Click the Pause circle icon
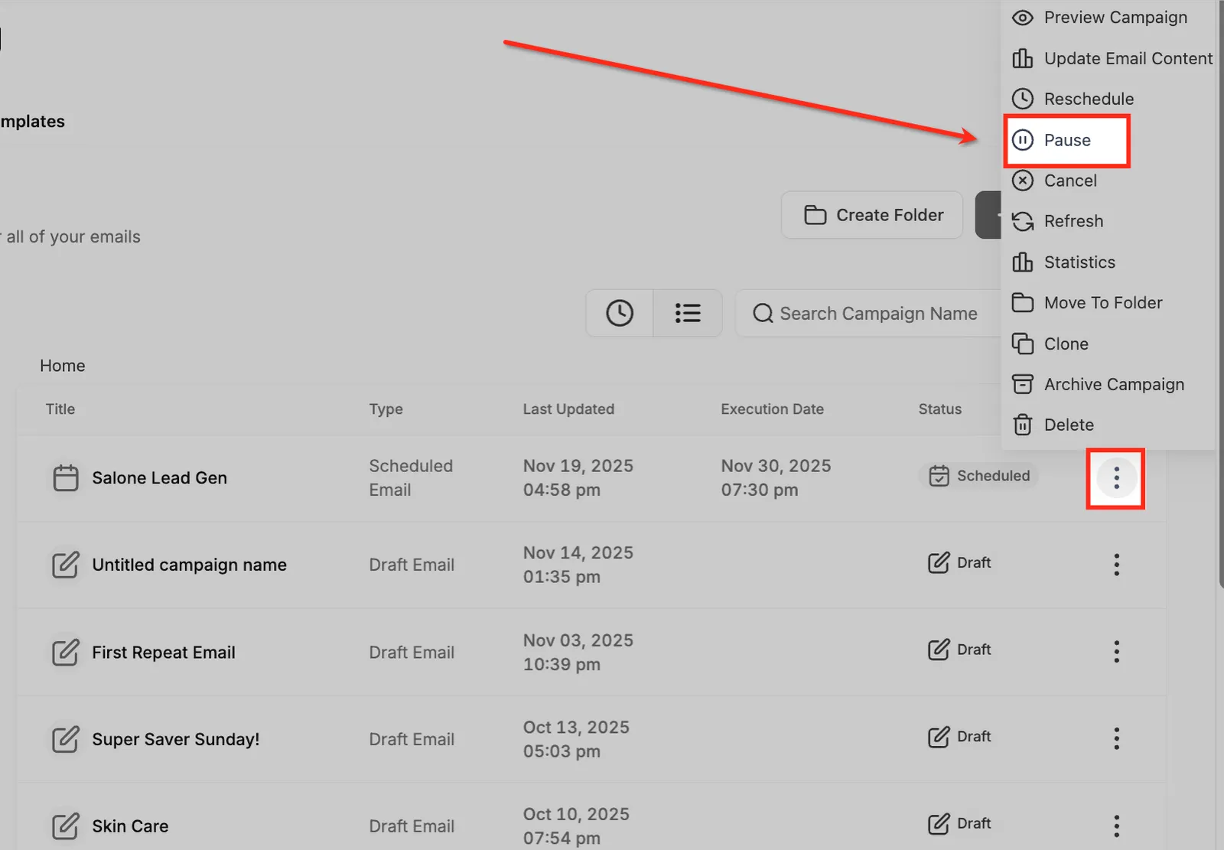The height and width of the screenshot is (850, 1224). [x=1023, y=140]
